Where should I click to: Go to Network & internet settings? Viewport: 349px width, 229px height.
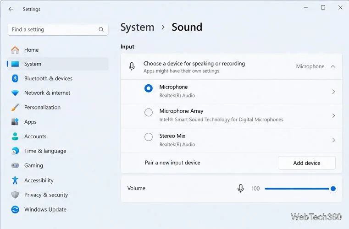[x=58, y=93]
